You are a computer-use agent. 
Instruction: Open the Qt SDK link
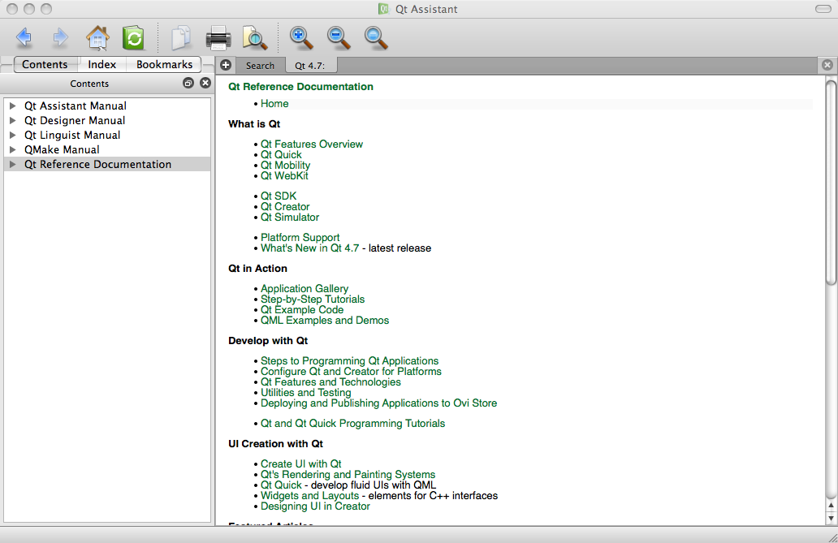[x=279, y=196]
